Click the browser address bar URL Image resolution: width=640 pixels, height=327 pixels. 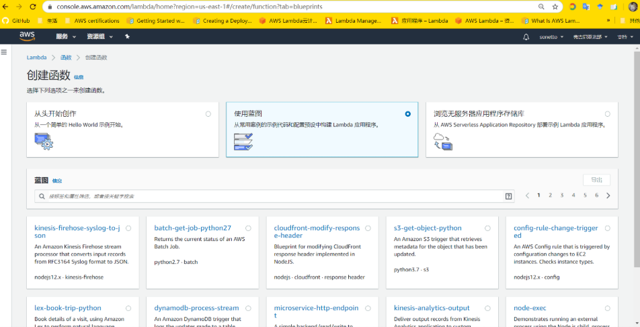[189, 7]
